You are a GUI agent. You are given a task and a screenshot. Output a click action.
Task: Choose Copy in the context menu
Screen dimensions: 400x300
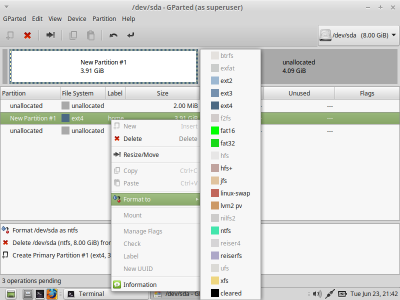[x=155, y=170]
